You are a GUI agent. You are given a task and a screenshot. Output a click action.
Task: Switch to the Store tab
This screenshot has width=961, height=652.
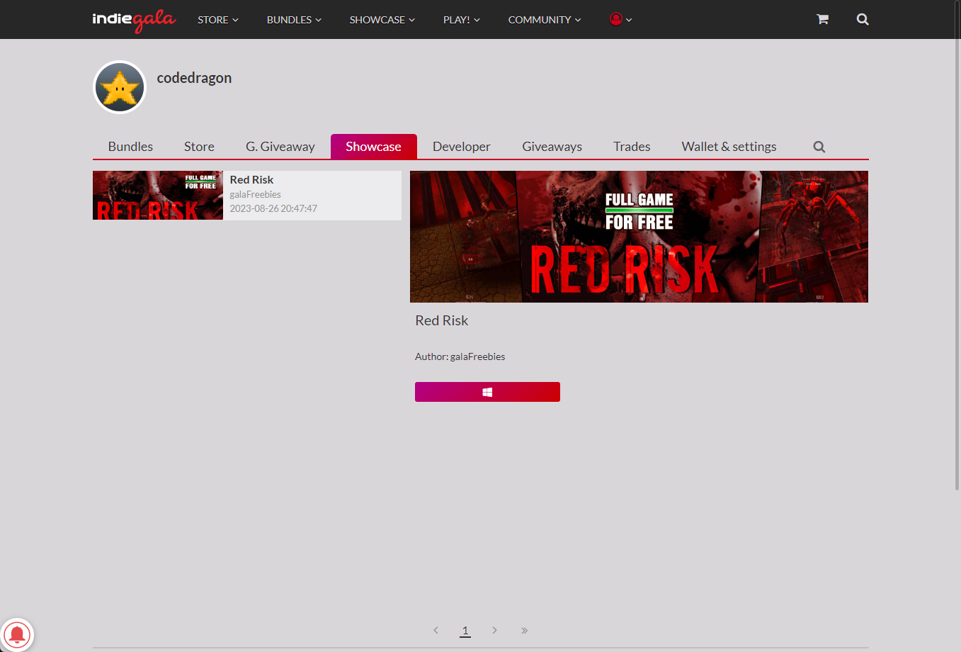tap(199, 147)
